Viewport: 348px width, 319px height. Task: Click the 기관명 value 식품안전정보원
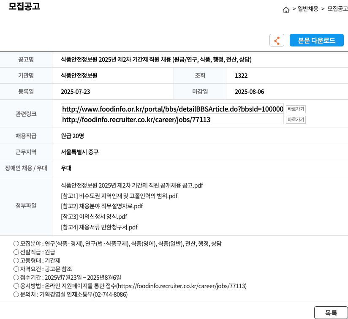pos(79,76)
